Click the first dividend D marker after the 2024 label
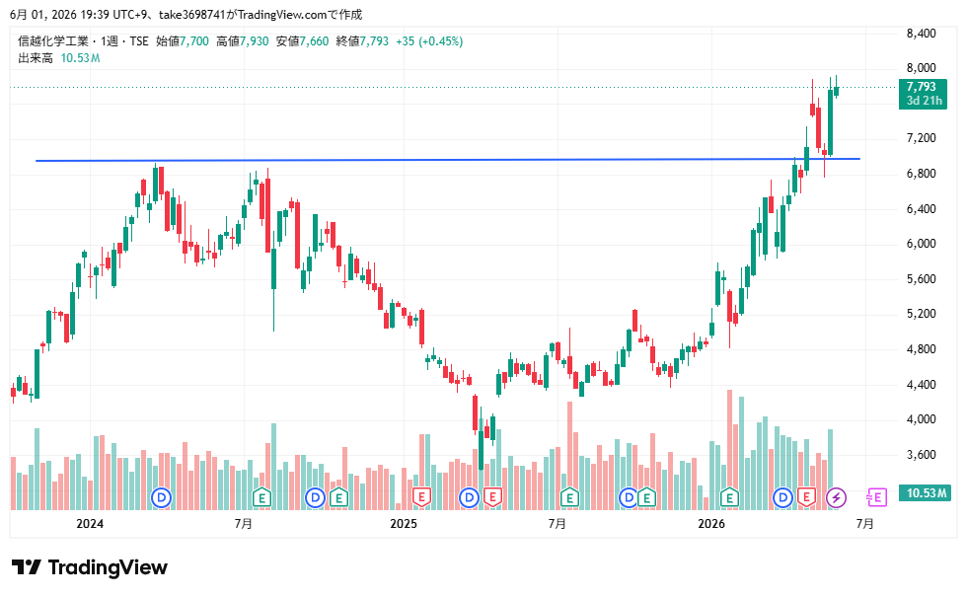 click(162, 497)
